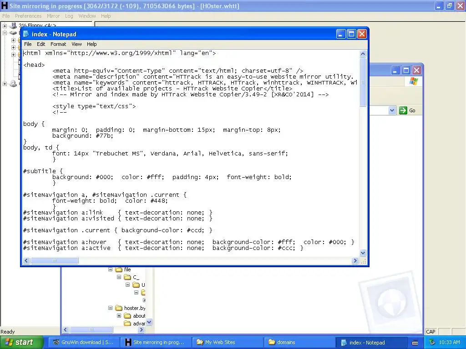The height and width of the screenshot is (349, 466).
Task: Open HTTrack's Help menu
Action: click(x=106, y=16)
